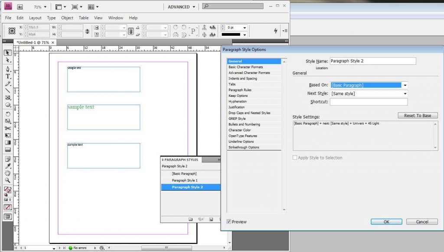Select the Scale tool

[8, 121]
